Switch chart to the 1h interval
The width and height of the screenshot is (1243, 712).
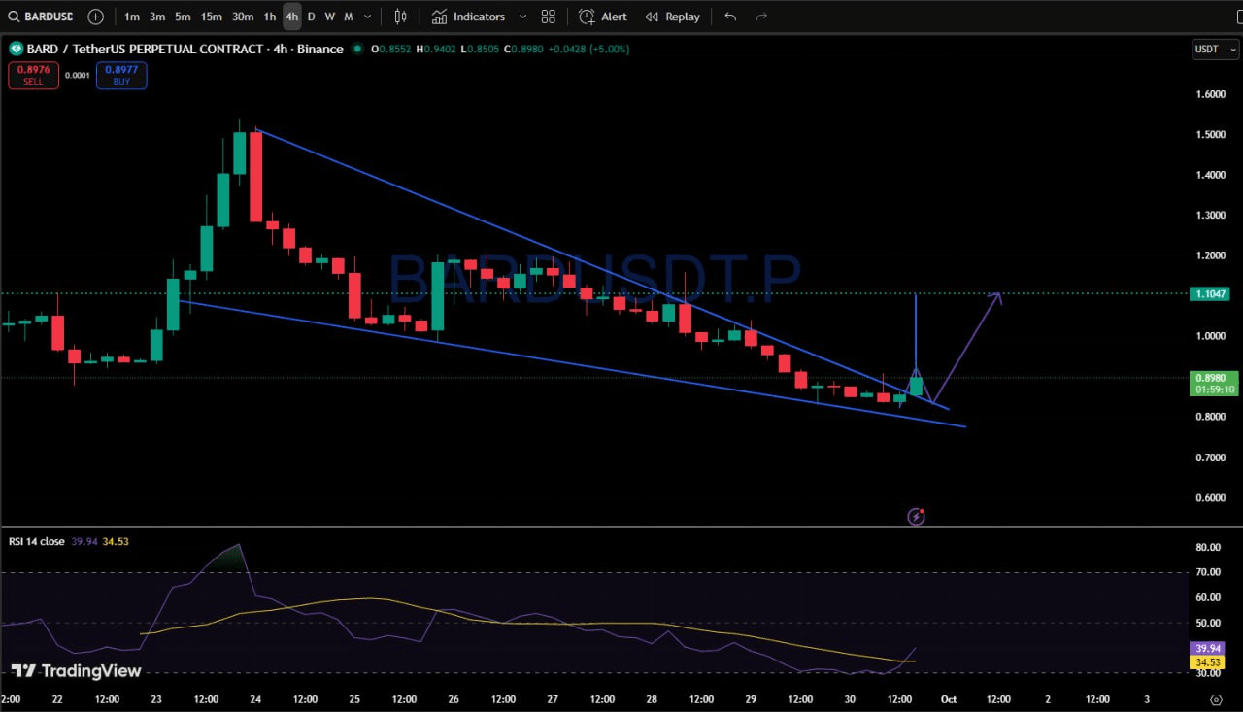(270, 17)
